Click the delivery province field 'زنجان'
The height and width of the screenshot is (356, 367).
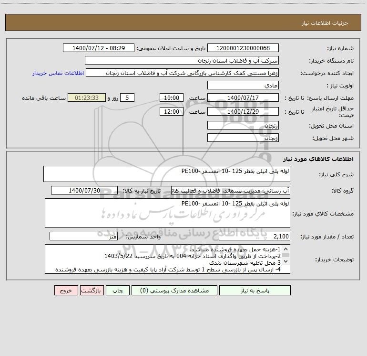[x=243, y=125]
